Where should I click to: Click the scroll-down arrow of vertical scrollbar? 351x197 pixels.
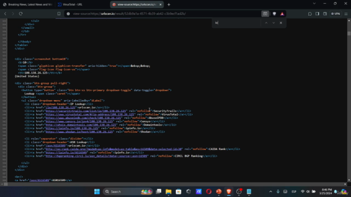coord(349,180)
